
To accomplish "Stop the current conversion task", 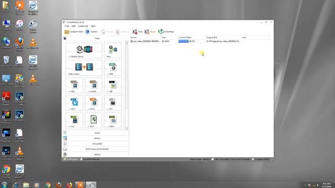I will tap(137, 32).
